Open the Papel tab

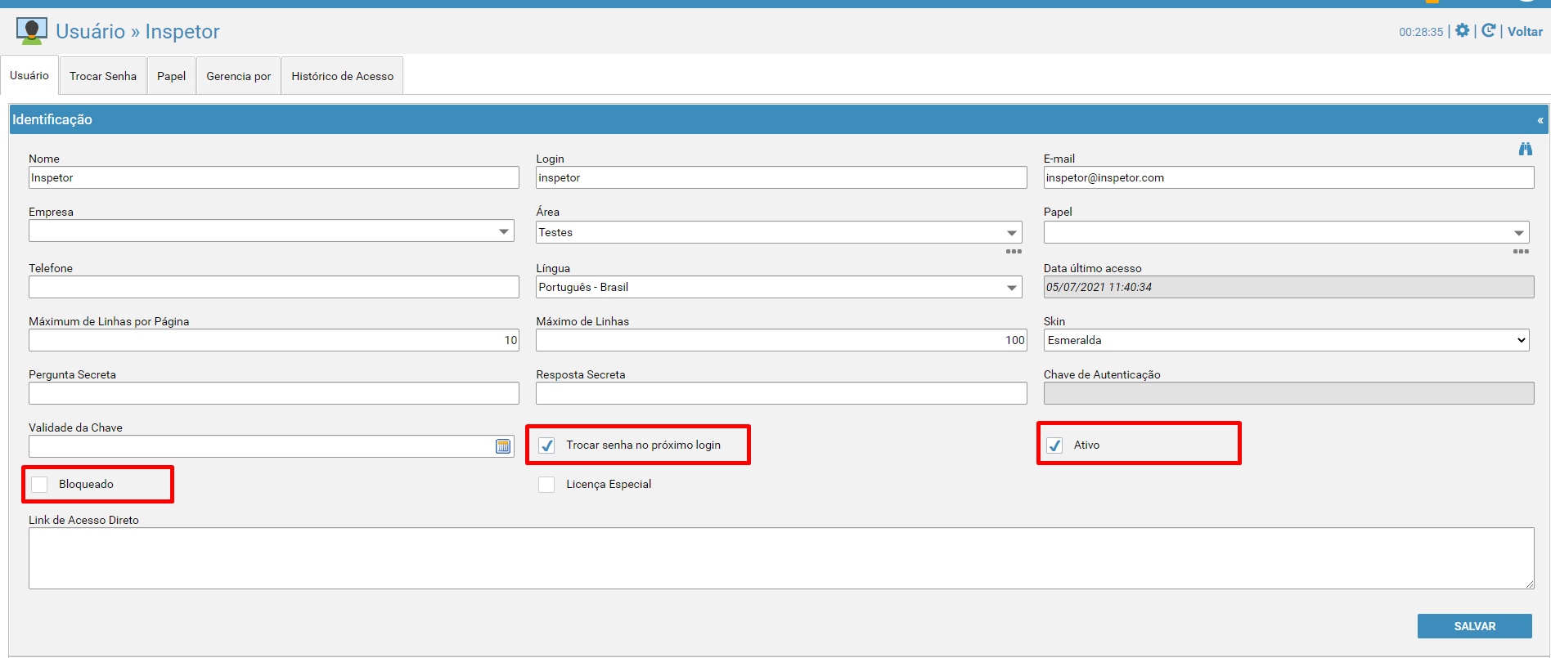pyautogui.click(x=172, y=76)
